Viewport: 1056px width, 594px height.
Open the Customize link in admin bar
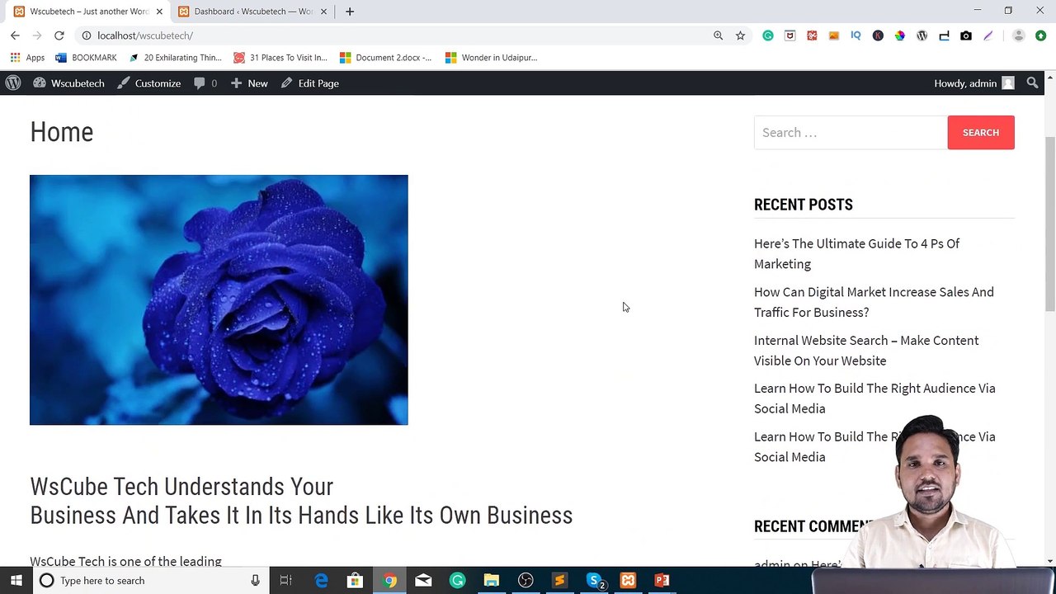(x=148, y=83)
